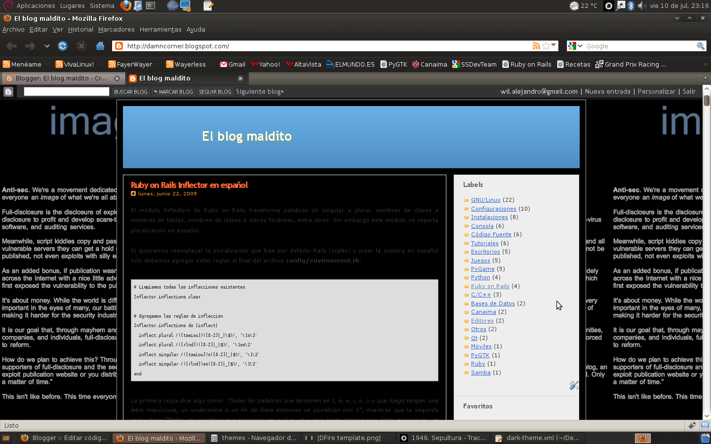Click the Blogger logo icon in navbar
711x444 pixels.
(8, 91)
